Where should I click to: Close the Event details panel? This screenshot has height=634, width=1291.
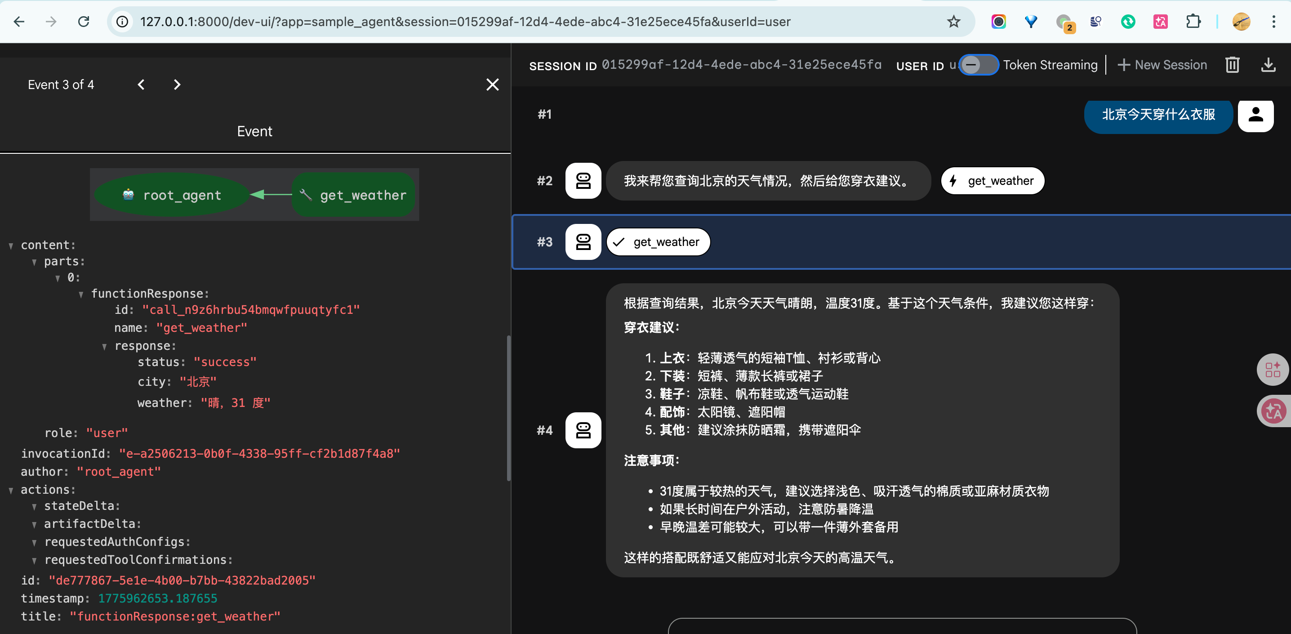[492, 84]
